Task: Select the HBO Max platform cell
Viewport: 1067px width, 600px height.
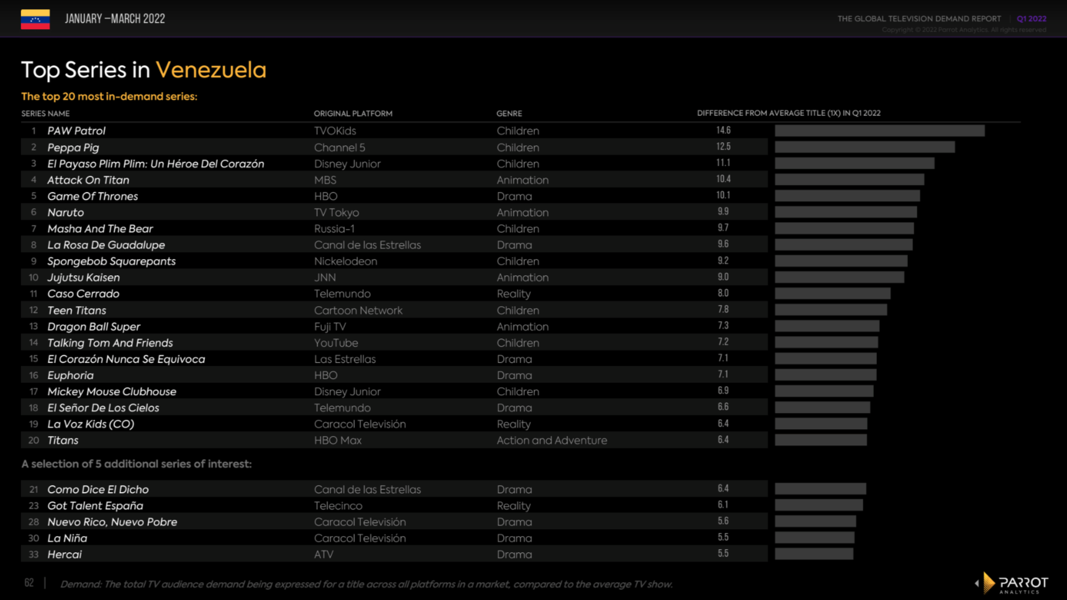Action: pyautogui.click(x=338, y=440)
